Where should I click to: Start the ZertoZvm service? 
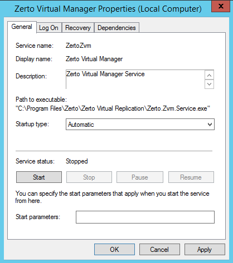(39, 177)
